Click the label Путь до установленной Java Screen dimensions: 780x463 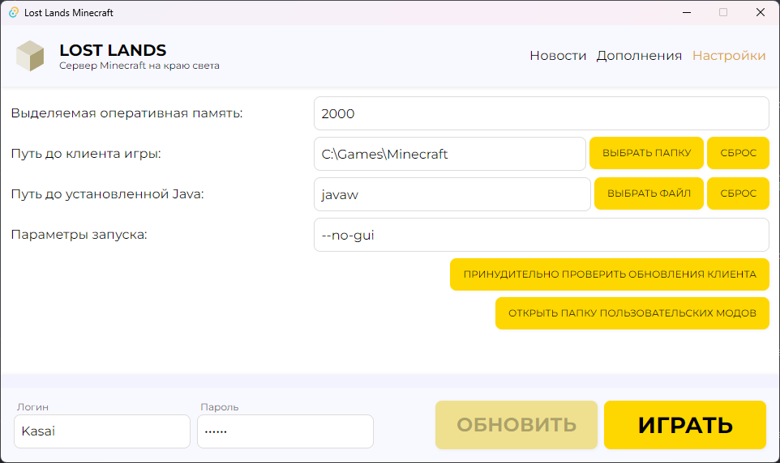(x=108, y=193)
